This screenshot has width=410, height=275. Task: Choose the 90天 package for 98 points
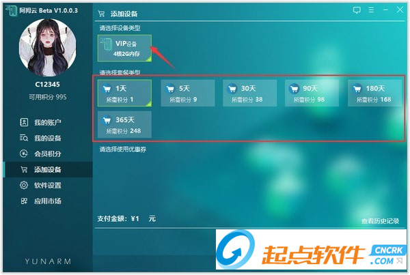(312, 93)
